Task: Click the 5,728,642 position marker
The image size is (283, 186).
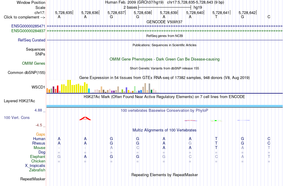Action: point(247,13)
